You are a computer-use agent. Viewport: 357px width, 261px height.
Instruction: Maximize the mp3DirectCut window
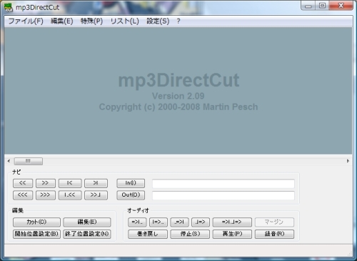pyautogui.click(x=322, y=6)
